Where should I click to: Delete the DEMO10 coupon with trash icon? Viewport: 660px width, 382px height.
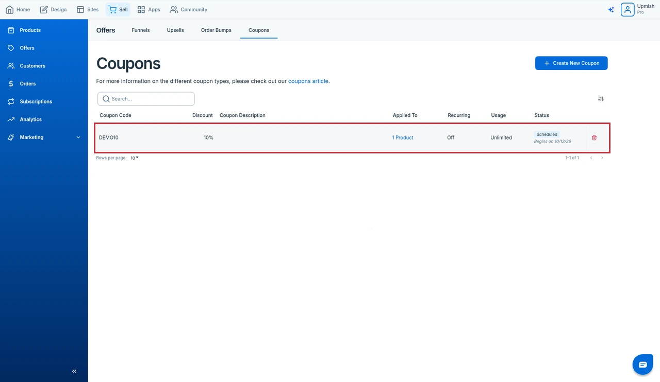pyautogui.click(x=594, y=137)
